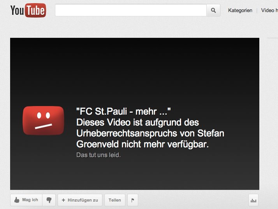Click the video title "FC St.Pauli - mehr ..."
The width and height of the screenshot is (278, 209).
click(x=123, y=112)
